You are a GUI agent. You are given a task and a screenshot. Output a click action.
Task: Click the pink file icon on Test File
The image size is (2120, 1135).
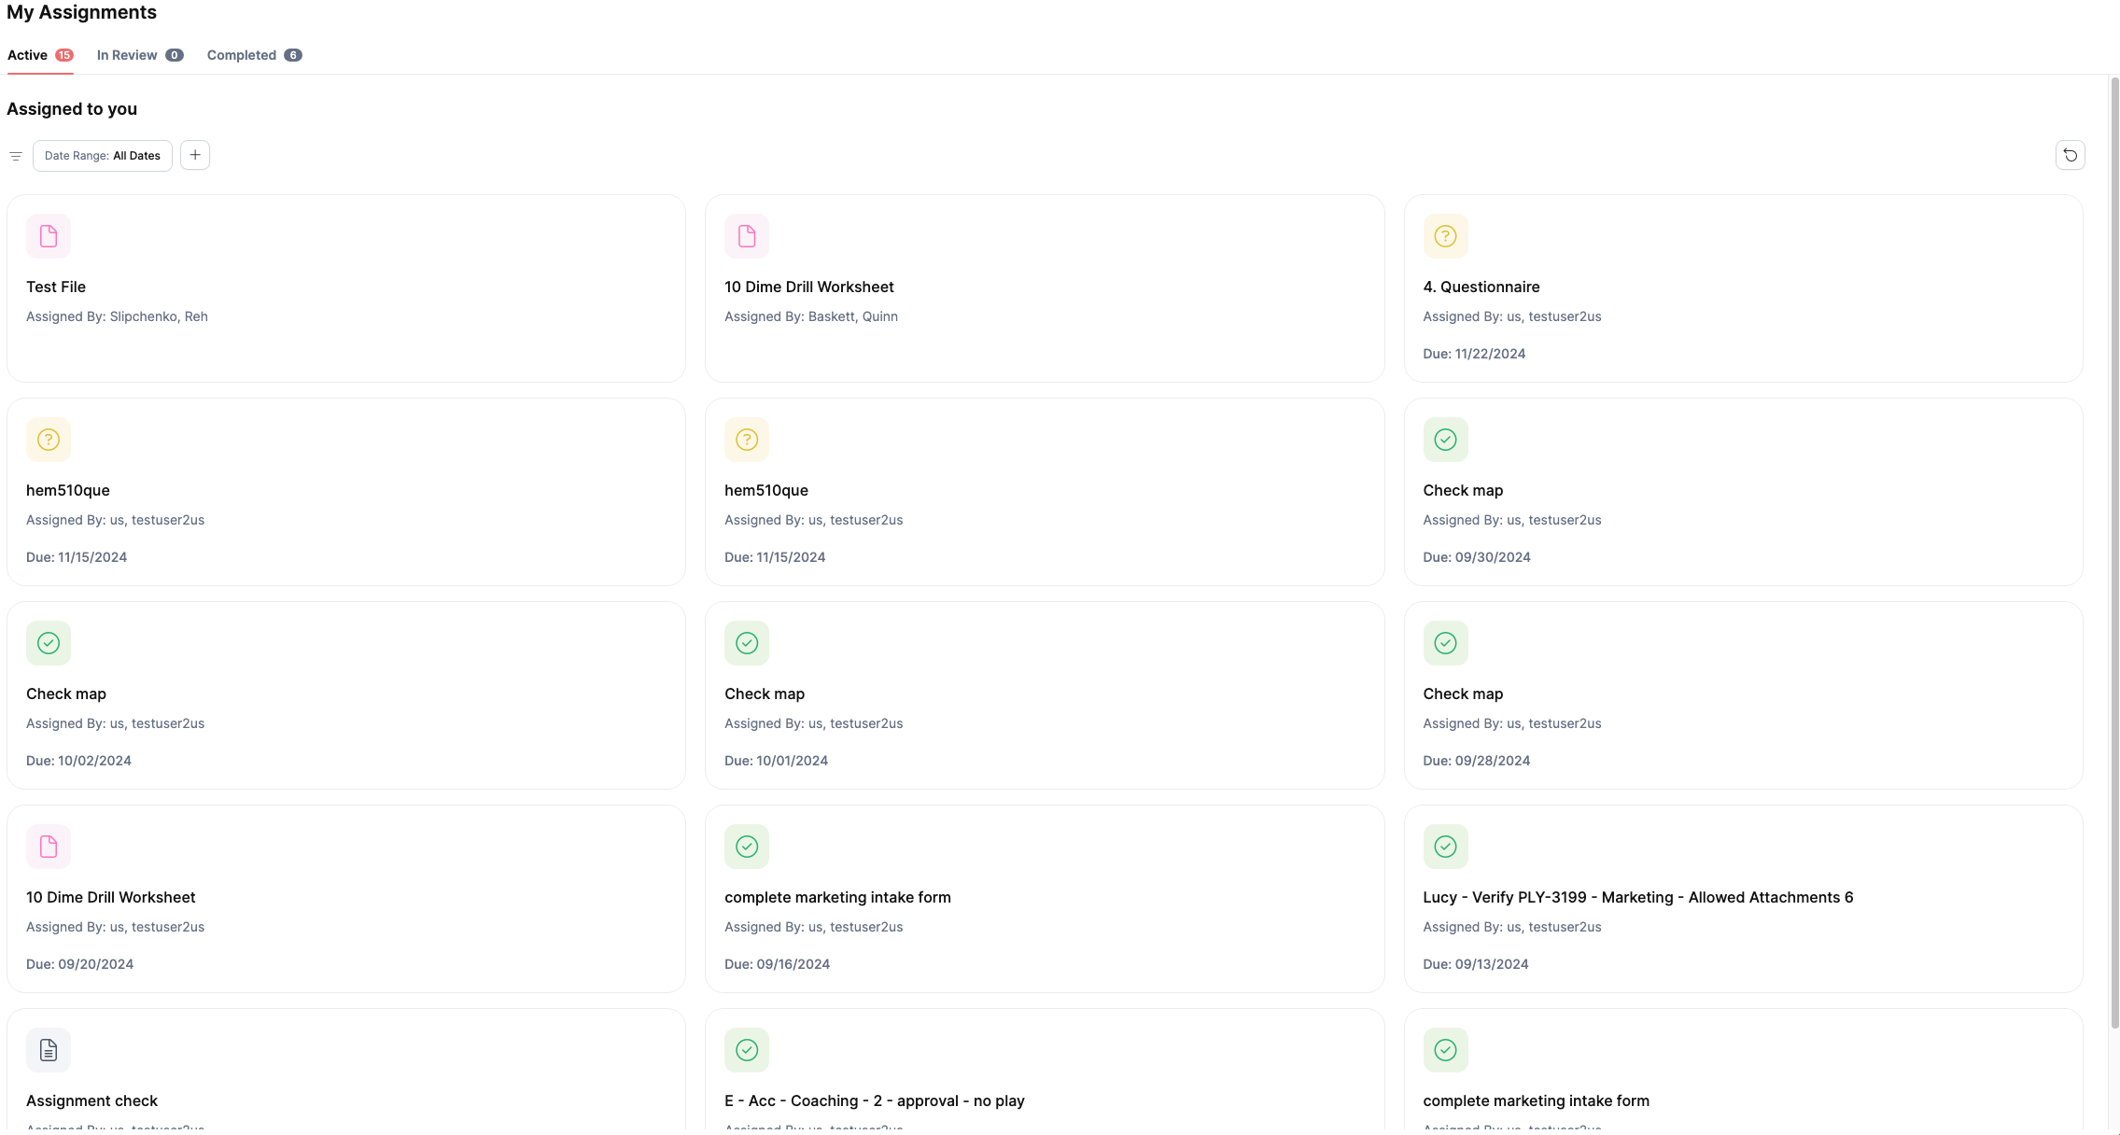(49, 236)
